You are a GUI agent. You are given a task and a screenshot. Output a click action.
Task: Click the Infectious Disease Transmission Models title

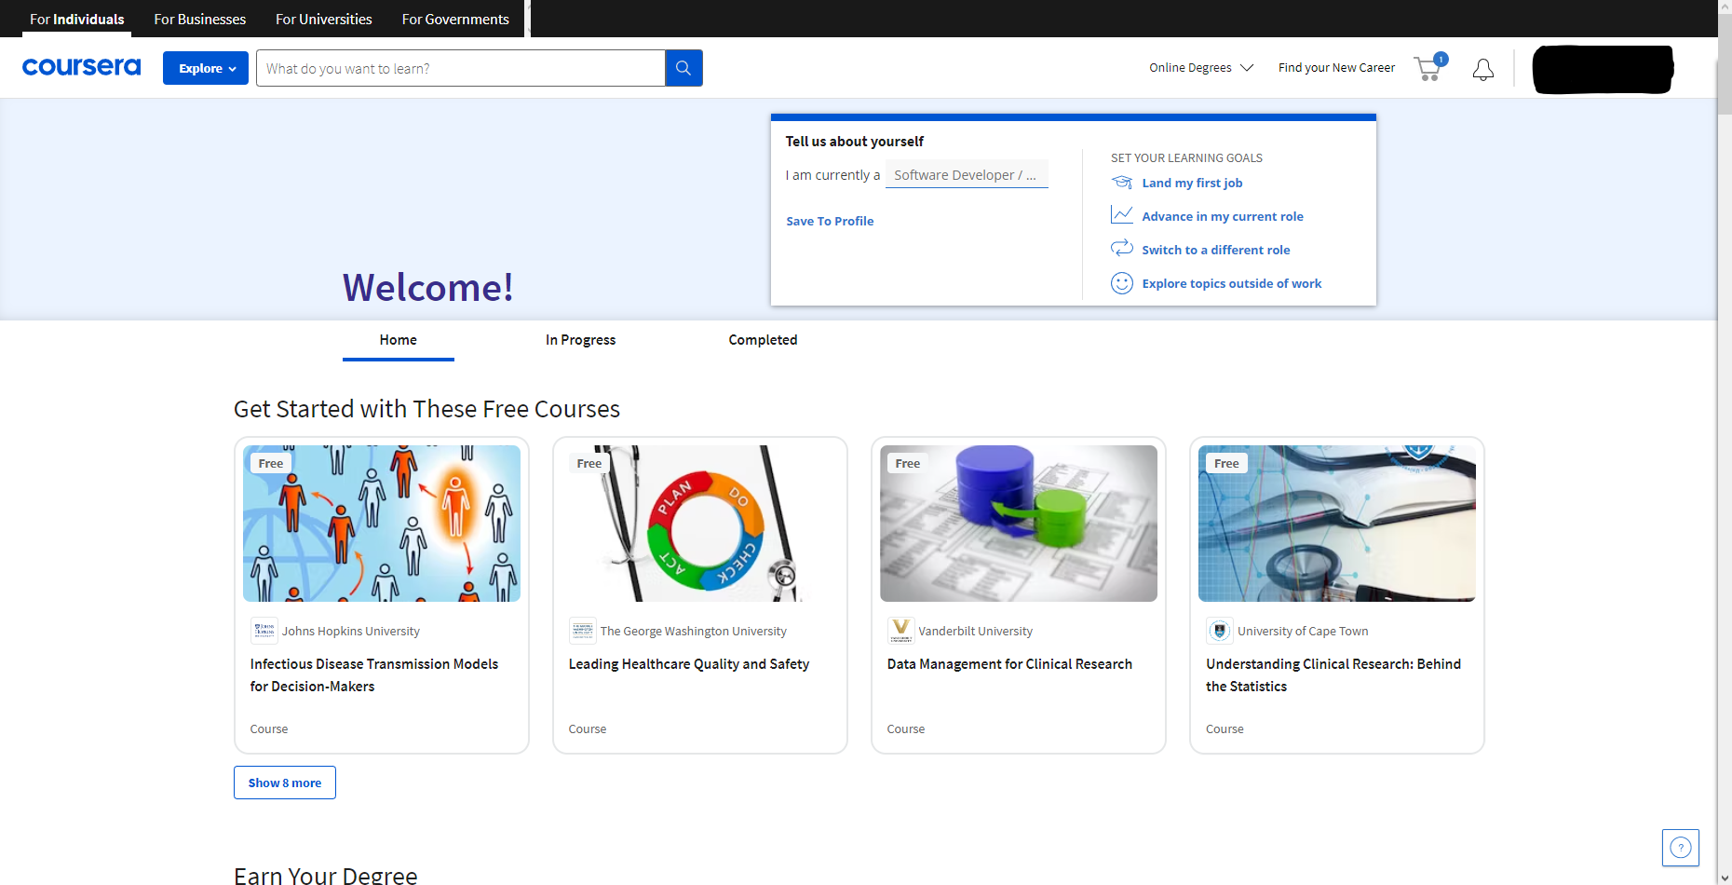point(374,674)
